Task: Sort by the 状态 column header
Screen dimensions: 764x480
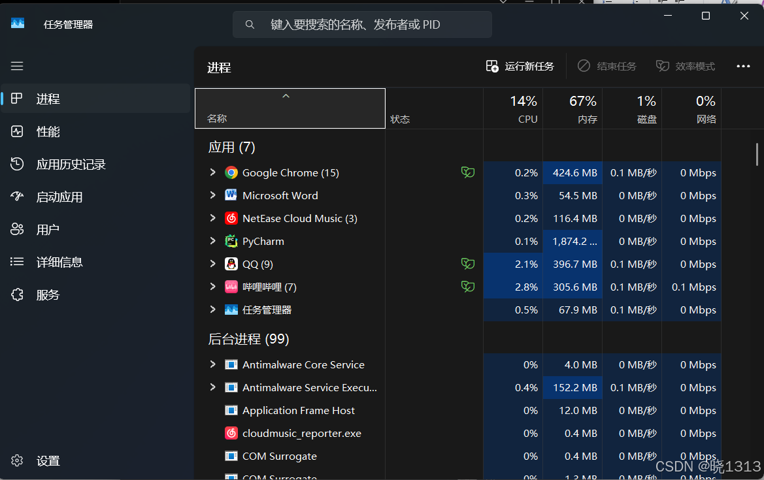Action: pos(434,108)
